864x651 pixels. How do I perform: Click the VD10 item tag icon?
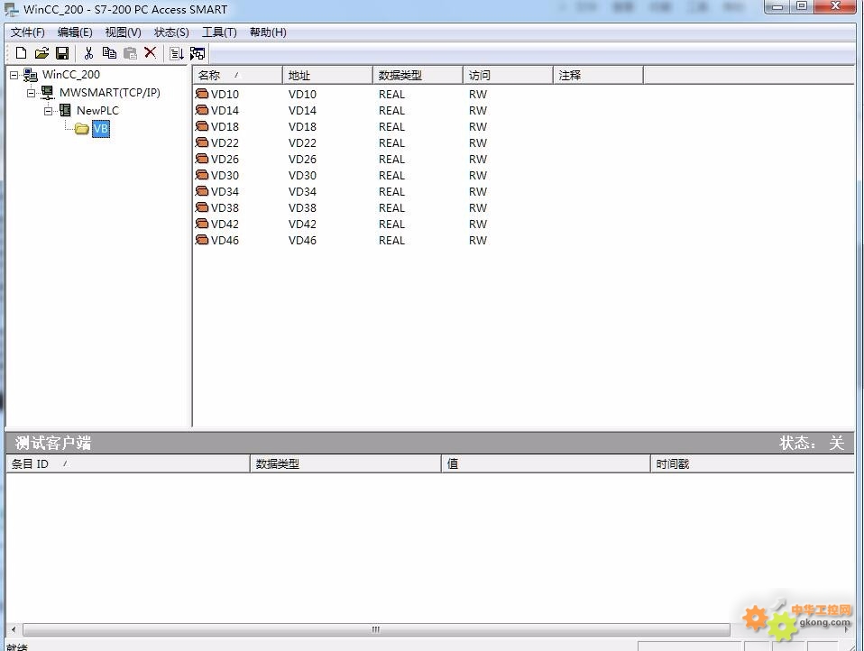click(x=202, y=94)
